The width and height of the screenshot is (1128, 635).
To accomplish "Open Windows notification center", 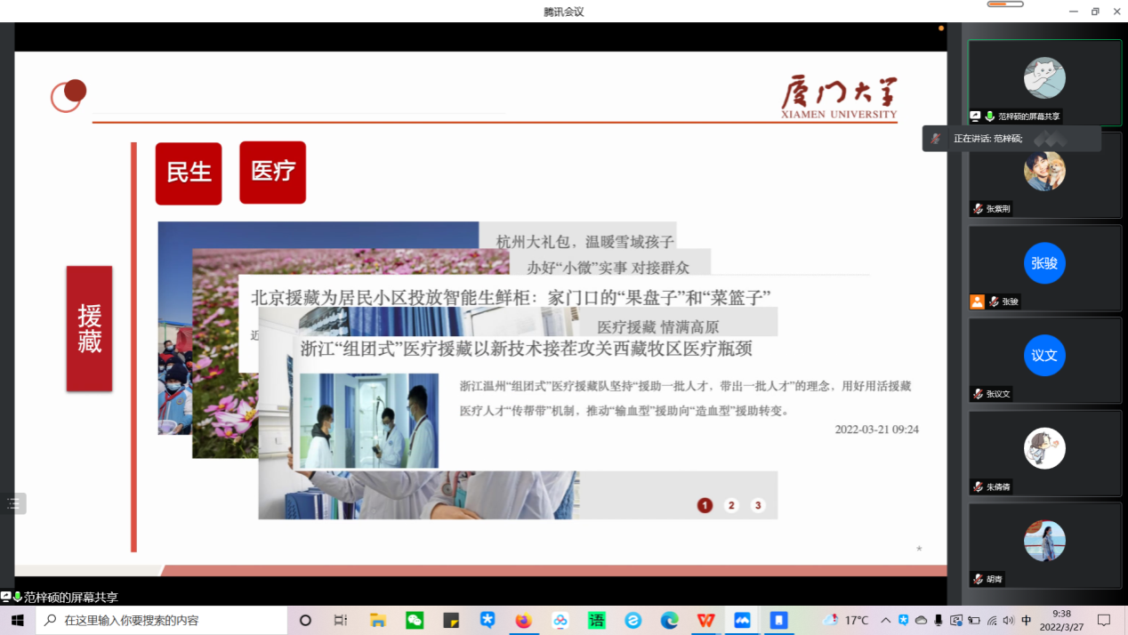I will 1104,620.
